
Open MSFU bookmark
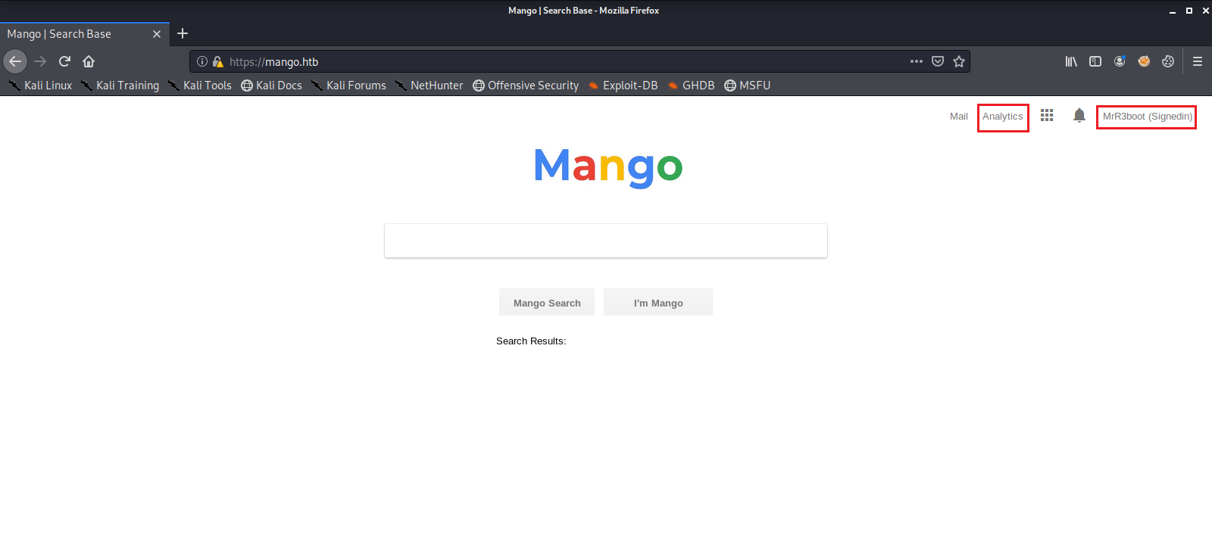point(747,86)
